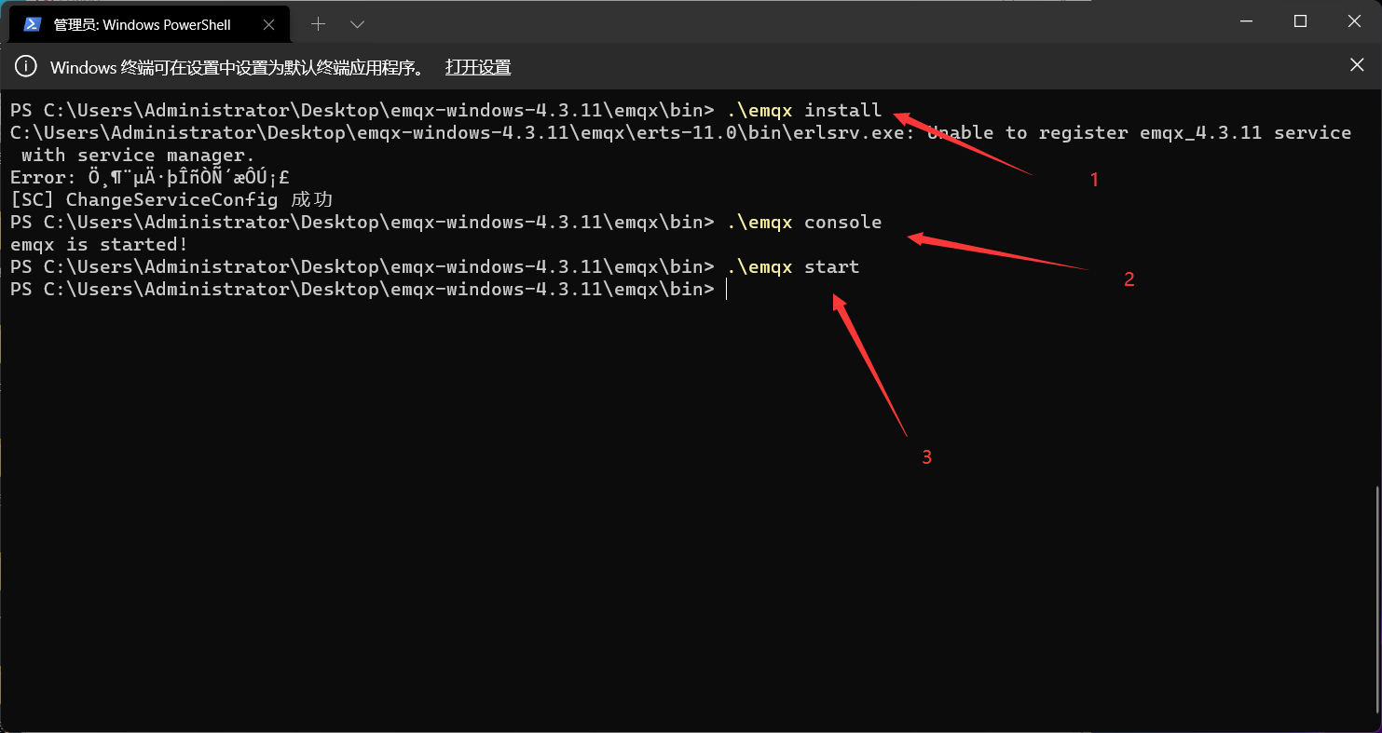
Task: Click the ".\emqx install" command text
Action: [804, 110]
